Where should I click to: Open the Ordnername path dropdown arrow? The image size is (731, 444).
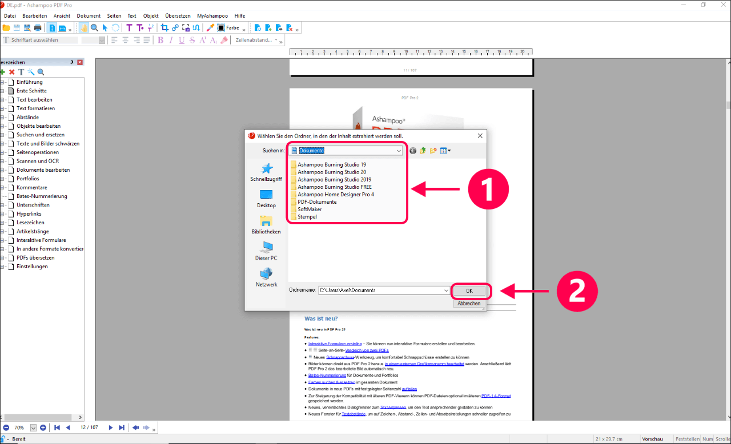tap(446, 290)
